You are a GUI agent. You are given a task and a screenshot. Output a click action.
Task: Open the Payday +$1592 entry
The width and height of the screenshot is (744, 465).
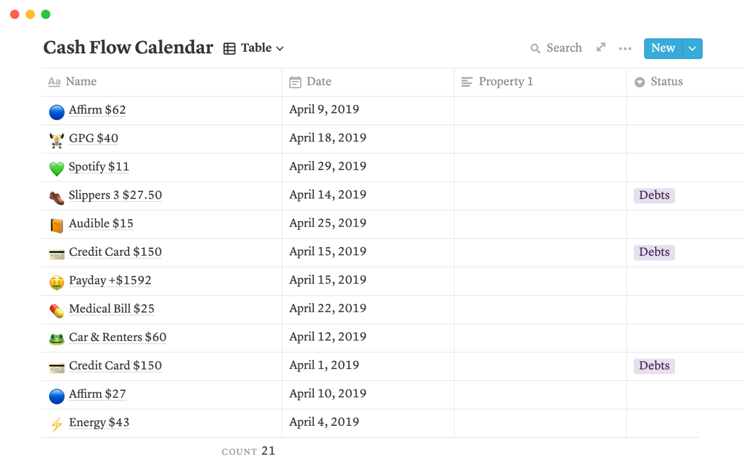pyautogui.click(x=110, y=280)
